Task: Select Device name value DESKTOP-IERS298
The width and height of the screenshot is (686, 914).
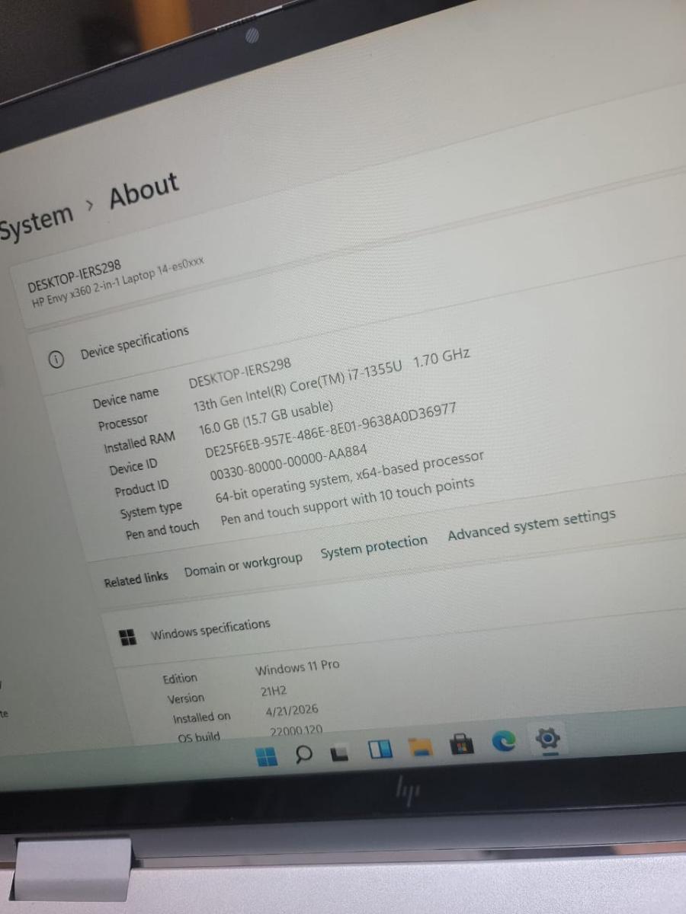Action: tap(240, 374)
